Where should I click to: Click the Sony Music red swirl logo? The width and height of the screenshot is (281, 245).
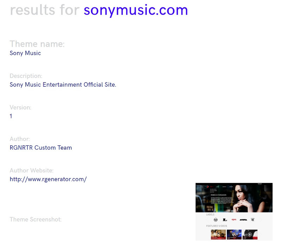pos(207,187)
